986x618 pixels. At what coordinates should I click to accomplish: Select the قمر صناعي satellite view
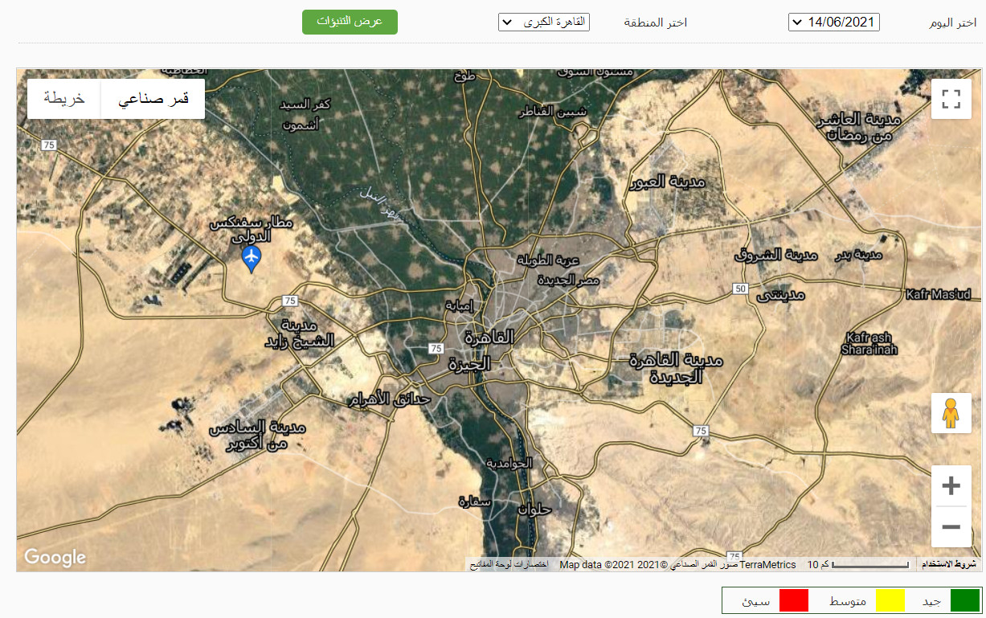click(x=153, y=99)
